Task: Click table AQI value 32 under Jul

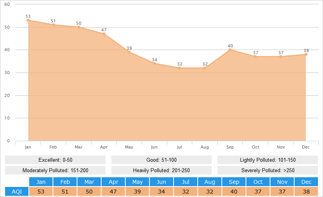Action: 186,192
